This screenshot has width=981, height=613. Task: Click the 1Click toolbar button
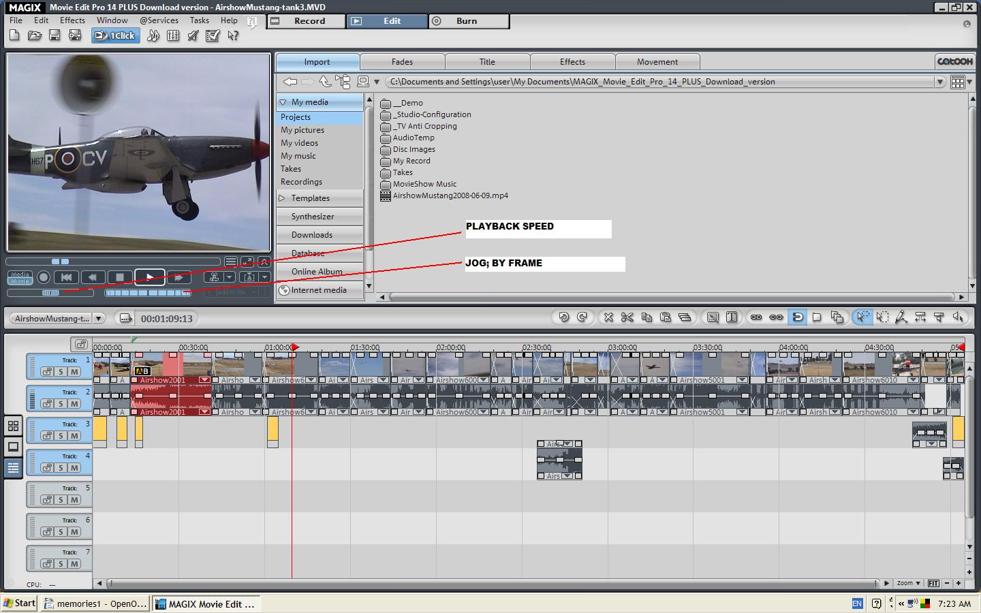point(116,35)
